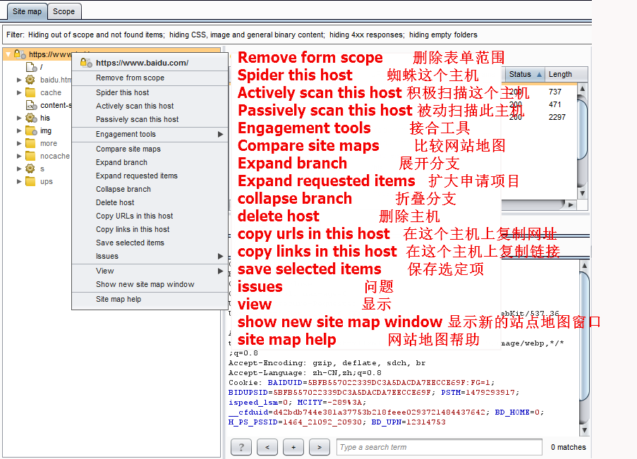Click the gear icon next to baidu.htm
Image resolution: width=637 pixels, height=459 pixels.
[30, 80]
